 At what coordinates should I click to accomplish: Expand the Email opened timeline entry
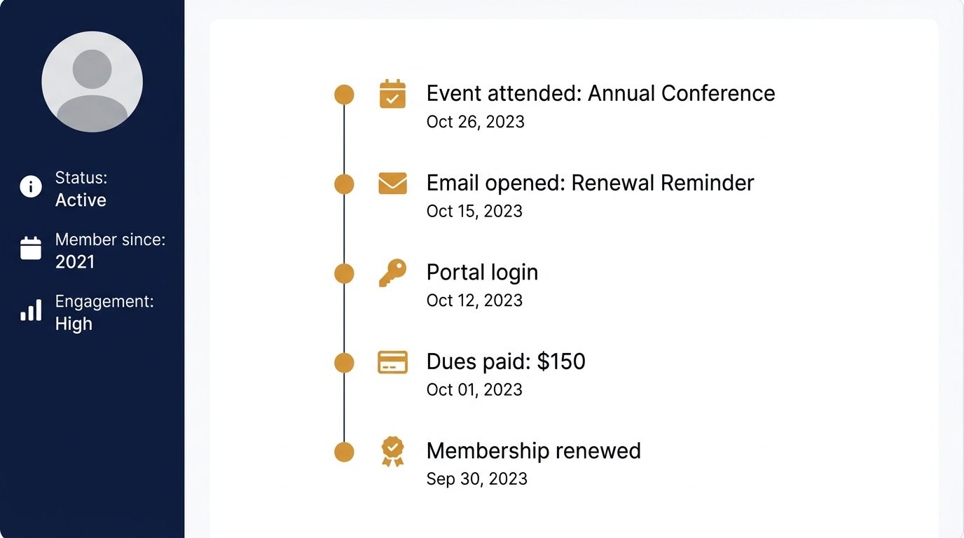coord(590,183)
